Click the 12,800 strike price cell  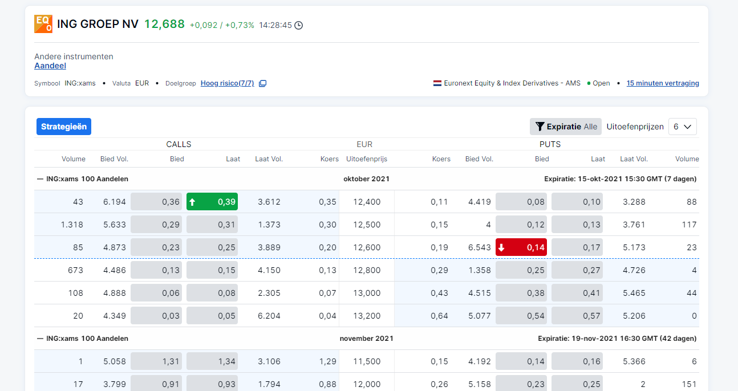(x=367, y=270)
